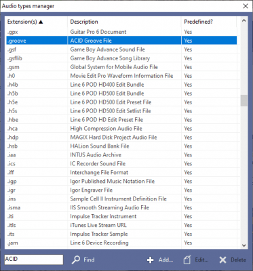
Task: Select Line 6 Device Recording description
Action: point(99,243)
